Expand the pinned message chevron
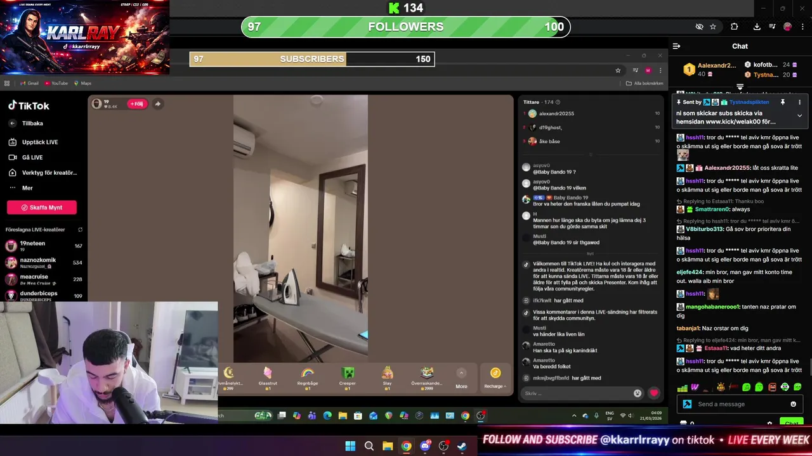Screen dimensions: 812x456 point(799,116)
